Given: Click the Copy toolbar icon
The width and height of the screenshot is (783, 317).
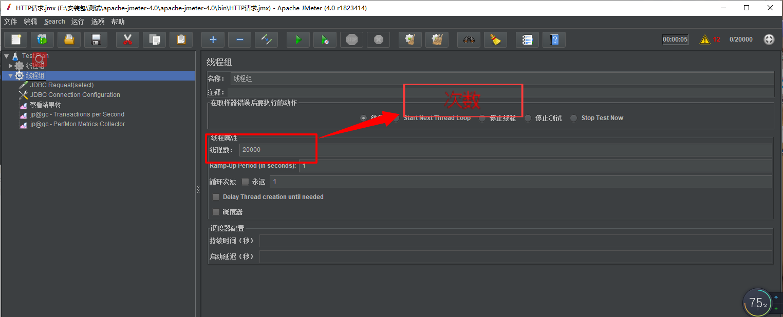Looking at the screenshot, I should 154,39.
